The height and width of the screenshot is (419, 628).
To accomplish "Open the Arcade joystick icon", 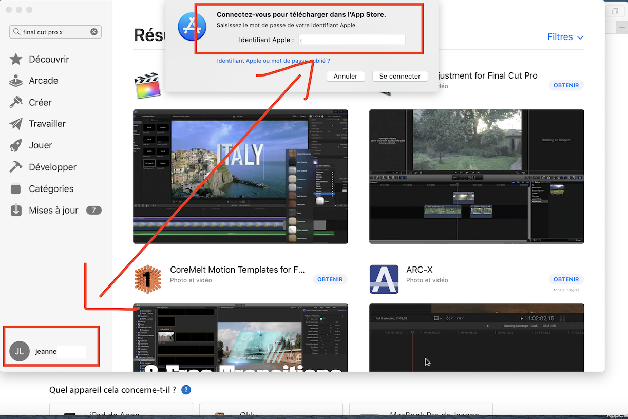I will click(16, 81).
